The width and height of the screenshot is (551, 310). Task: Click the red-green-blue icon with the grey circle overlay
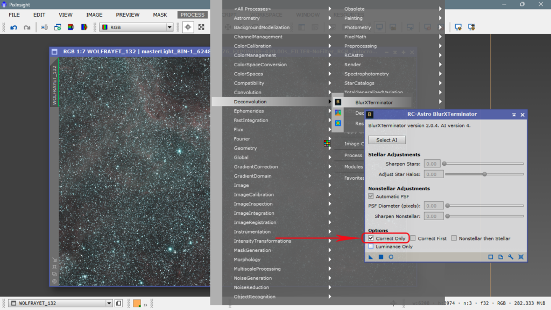[71, 27]
